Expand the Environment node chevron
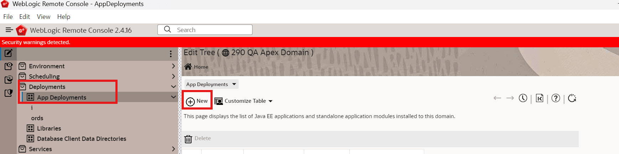Screen dimensions: 619x154 [173, 66]
